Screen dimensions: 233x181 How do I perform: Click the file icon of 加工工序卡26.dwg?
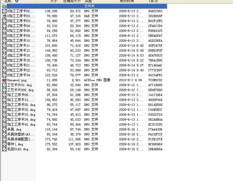[4, 105]
